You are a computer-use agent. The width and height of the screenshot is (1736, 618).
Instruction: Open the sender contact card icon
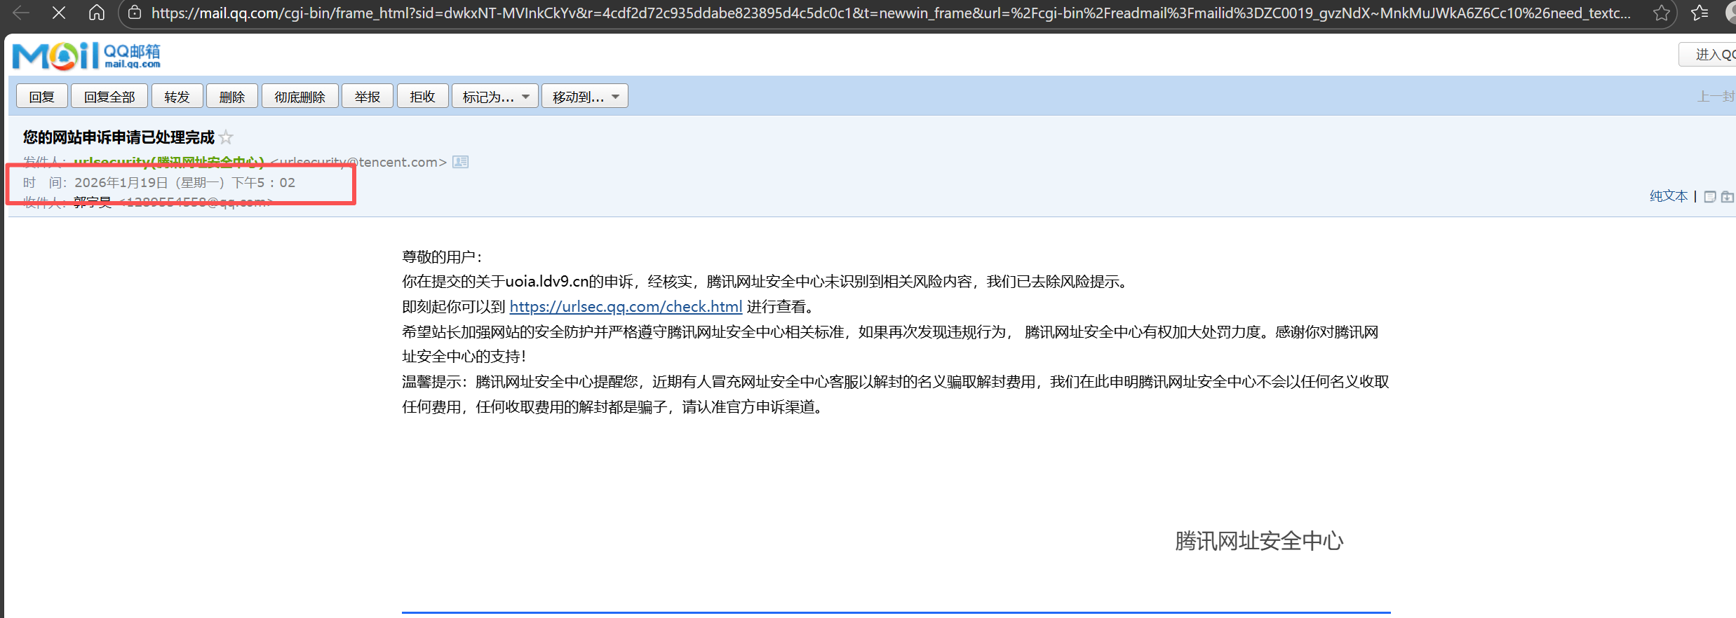(460, 162)
